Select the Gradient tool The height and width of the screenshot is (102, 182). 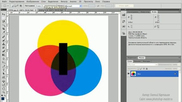pyautogui.click(x=4, y=55)
